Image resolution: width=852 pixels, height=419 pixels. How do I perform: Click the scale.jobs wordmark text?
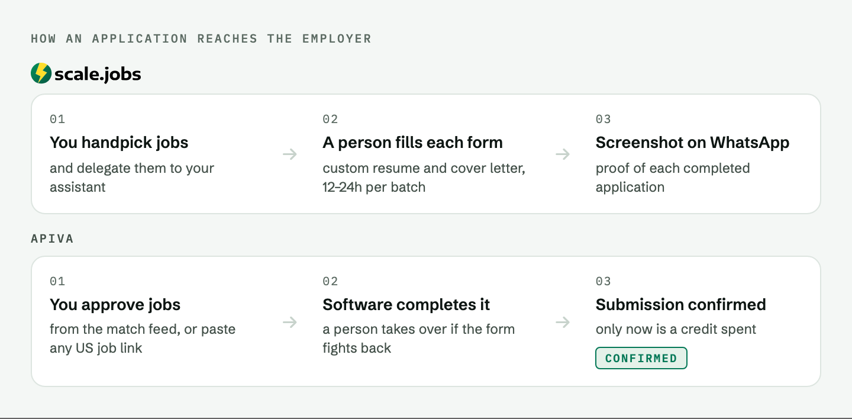(98, 74)
